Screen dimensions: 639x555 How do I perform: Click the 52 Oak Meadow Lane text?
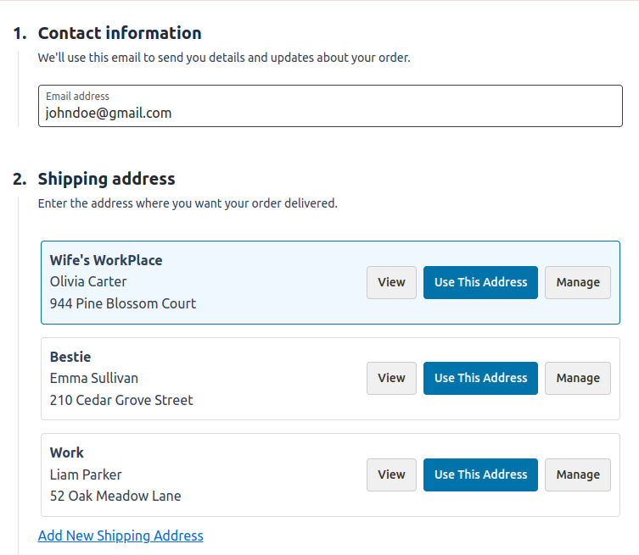(115, 496)
